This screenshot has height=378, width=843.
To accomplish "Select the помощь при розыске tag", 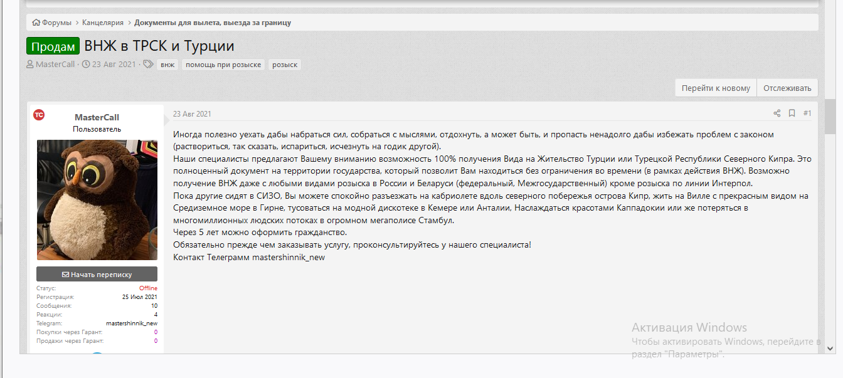I will 223,65.
